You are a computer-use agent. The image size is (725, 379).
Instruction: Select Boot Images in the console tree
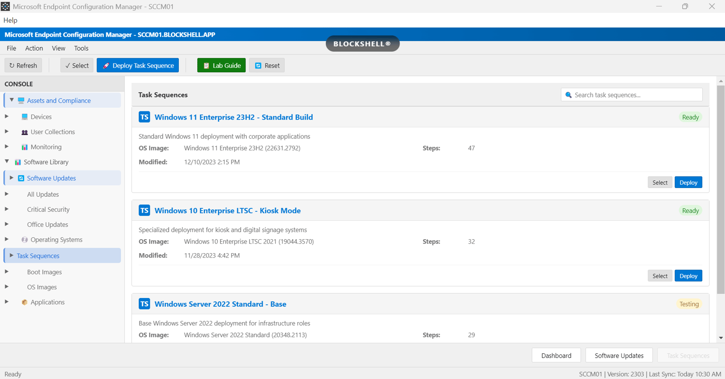tap(44, 272)
